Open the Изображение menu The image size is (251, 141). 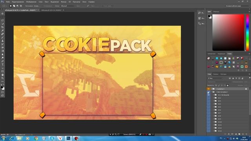click(31, 2)
